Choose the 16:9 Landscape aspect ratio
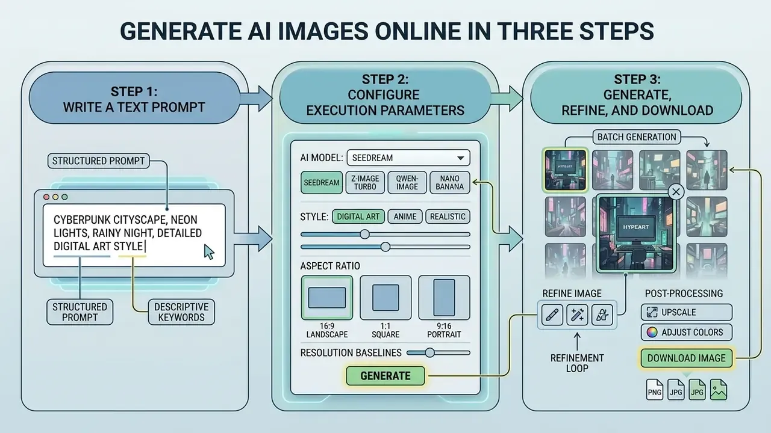Image resolution: width=771 pixels, height=433 pixels. [326, 297]
